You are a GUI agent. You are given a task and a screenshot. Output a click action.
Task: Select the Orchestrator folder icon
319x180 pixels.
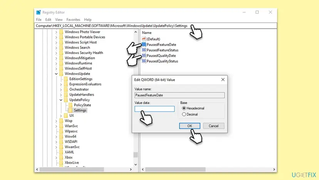coord(66,89)
